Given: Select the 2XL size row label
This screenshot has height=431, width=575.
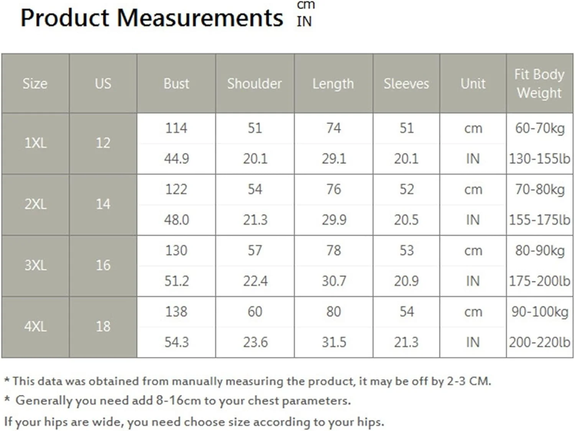Looking at the screenshot, I should (35, 204).
